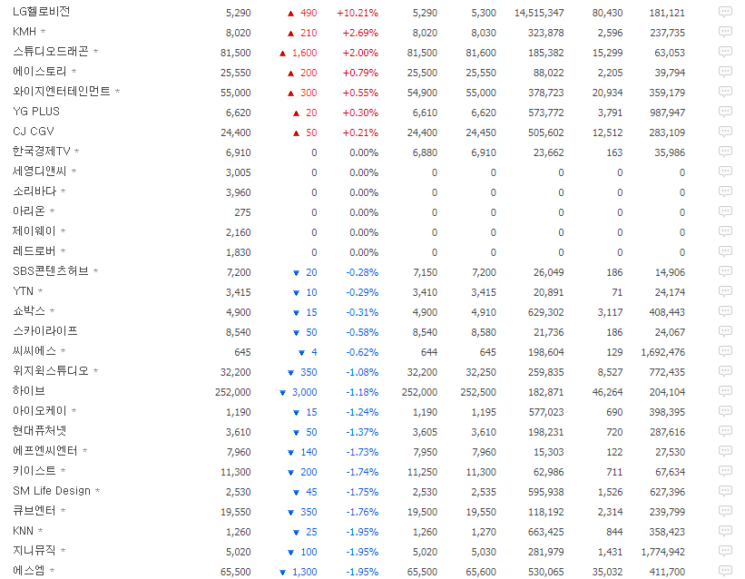Image resolution: width=745 pixels, height=579 pixels.
Task: Open discussion icon for 씨씨에스 row
Action: pos(725,351)
